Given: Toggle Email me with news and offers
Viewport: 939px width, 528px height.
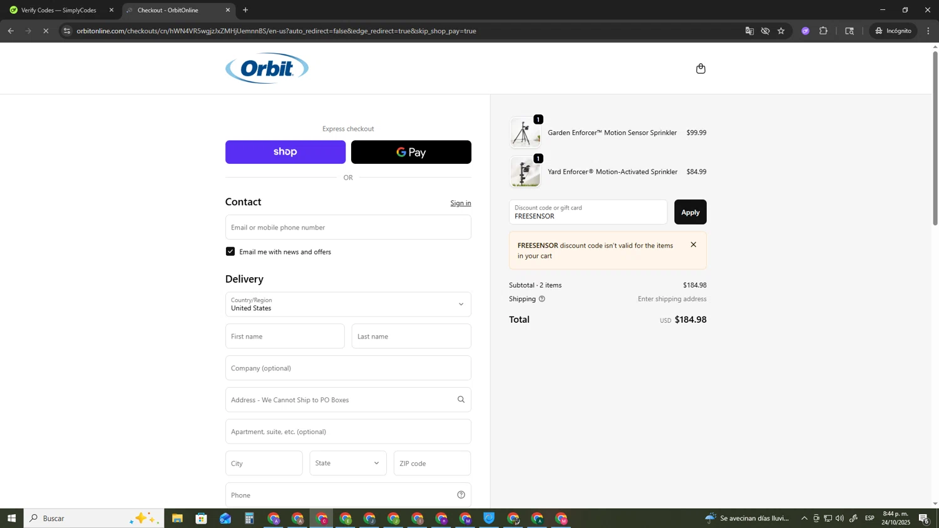Looking at the screenshot, I should coord(230,251).
